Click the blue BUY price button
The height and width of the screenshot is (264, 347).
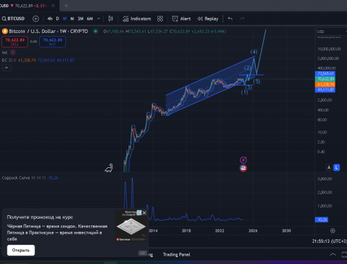pos(52,42)
